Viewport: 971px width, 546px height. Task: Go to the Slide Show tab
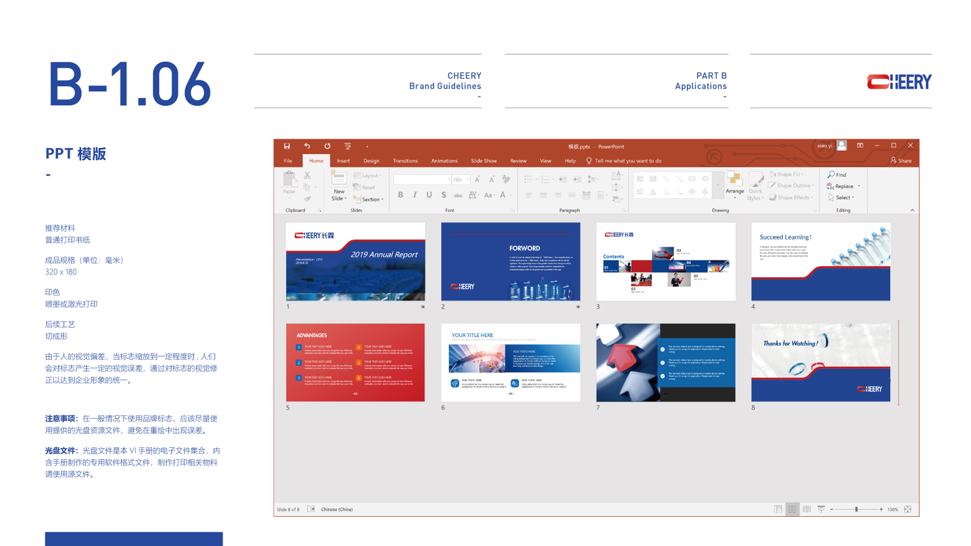[x=484, y=161]
